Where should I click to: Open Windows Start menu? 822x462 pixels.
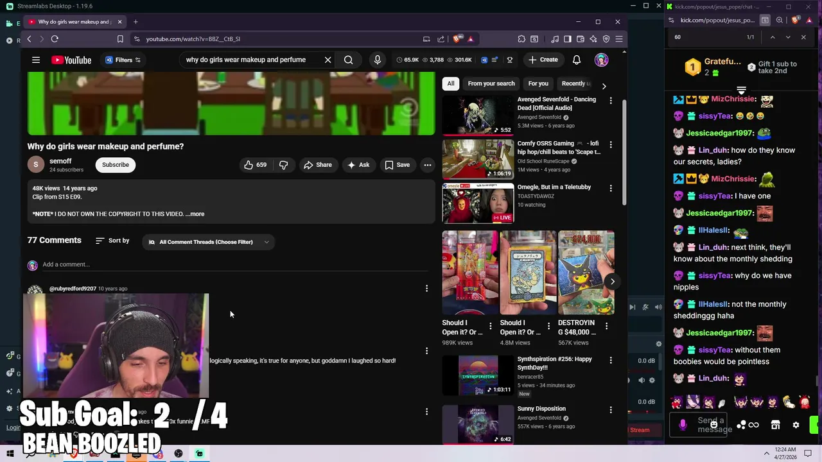pyautogui.click(x=10, y=454)
